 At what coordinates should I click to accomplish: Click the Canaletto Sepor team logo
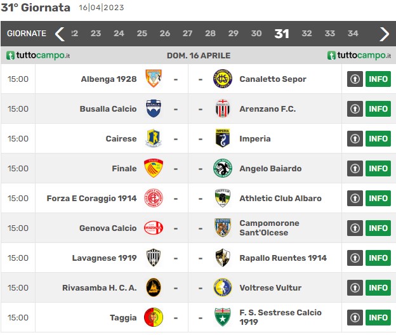(223, 79)
